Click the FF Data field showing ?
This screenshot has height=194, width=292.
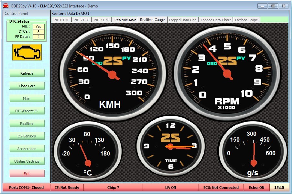(x=38, y=37)
